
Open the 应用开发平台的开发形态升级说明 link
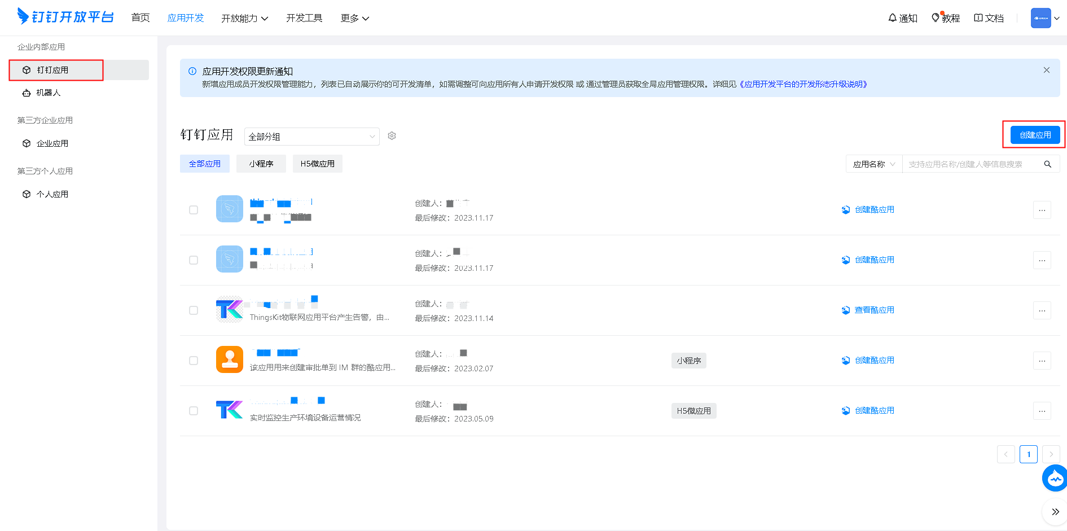(803, 84)
